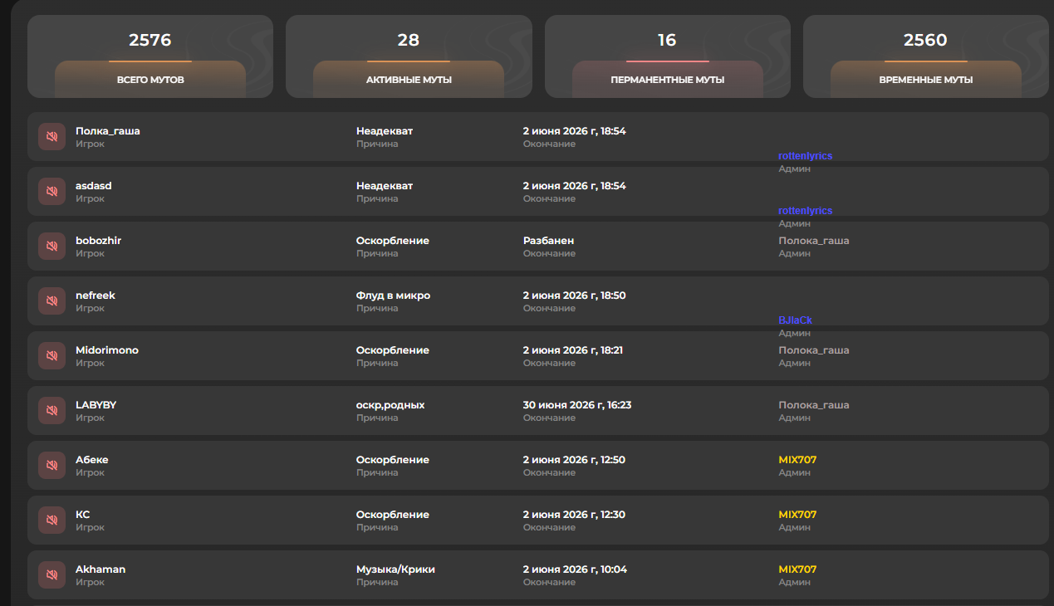Select player name Akhaman
This screenshot has height=606, width=1054.
(100, 569)
